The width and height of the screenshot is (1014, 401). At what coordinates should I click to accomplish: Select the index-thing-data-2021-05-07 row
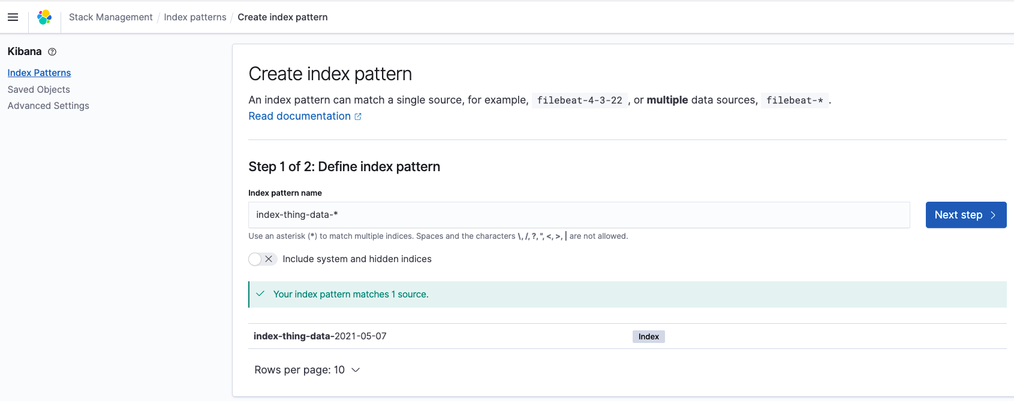coord(320,336)
